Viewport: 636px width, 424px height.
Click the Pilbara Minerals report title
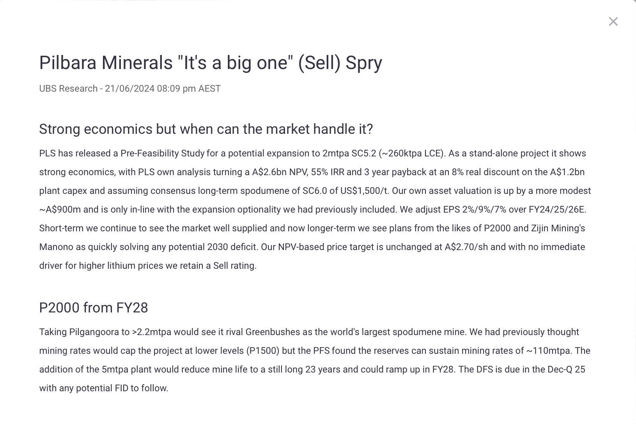coord(211,63)
